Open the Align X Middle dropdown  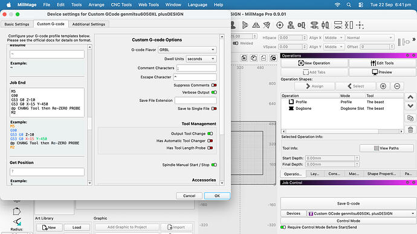tap(334, 37)
